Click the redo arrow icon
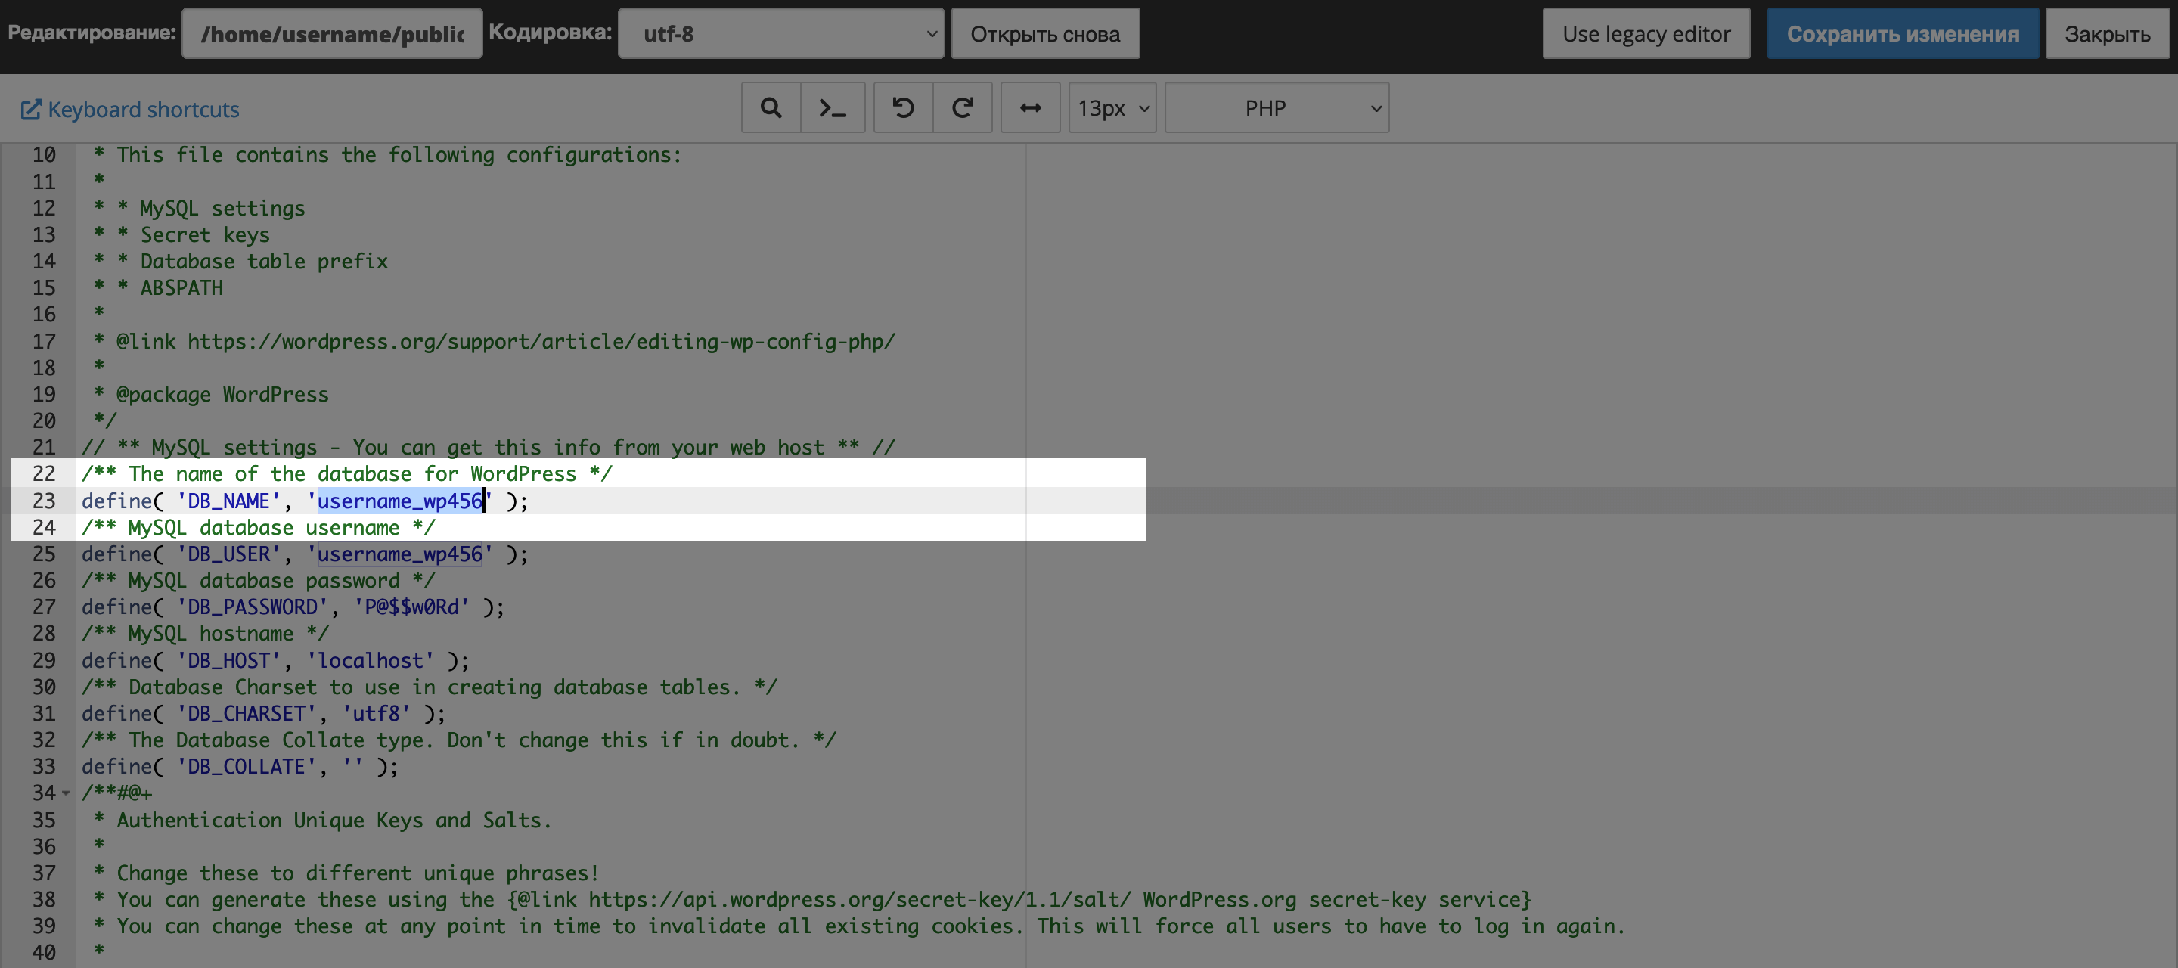Viewport: 2178px width, 968px height. click(963, 108)
